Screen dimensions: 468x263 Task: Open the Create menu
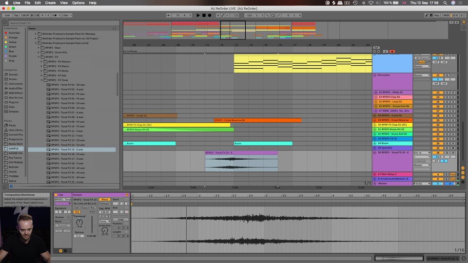pos(50,3)
